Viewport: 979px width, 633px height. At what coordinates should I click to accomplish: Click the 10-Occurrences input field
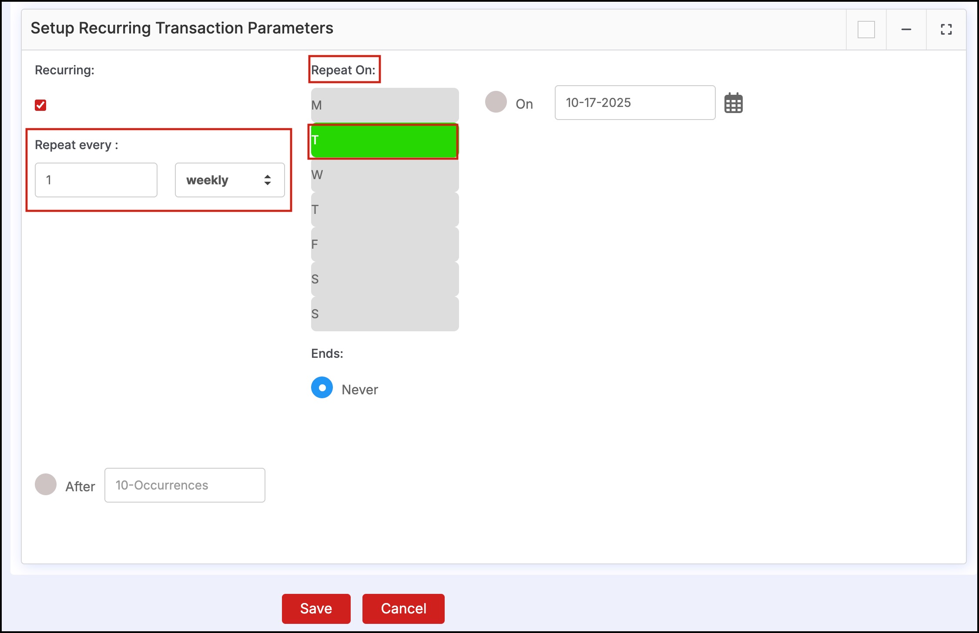pos(184,485)
